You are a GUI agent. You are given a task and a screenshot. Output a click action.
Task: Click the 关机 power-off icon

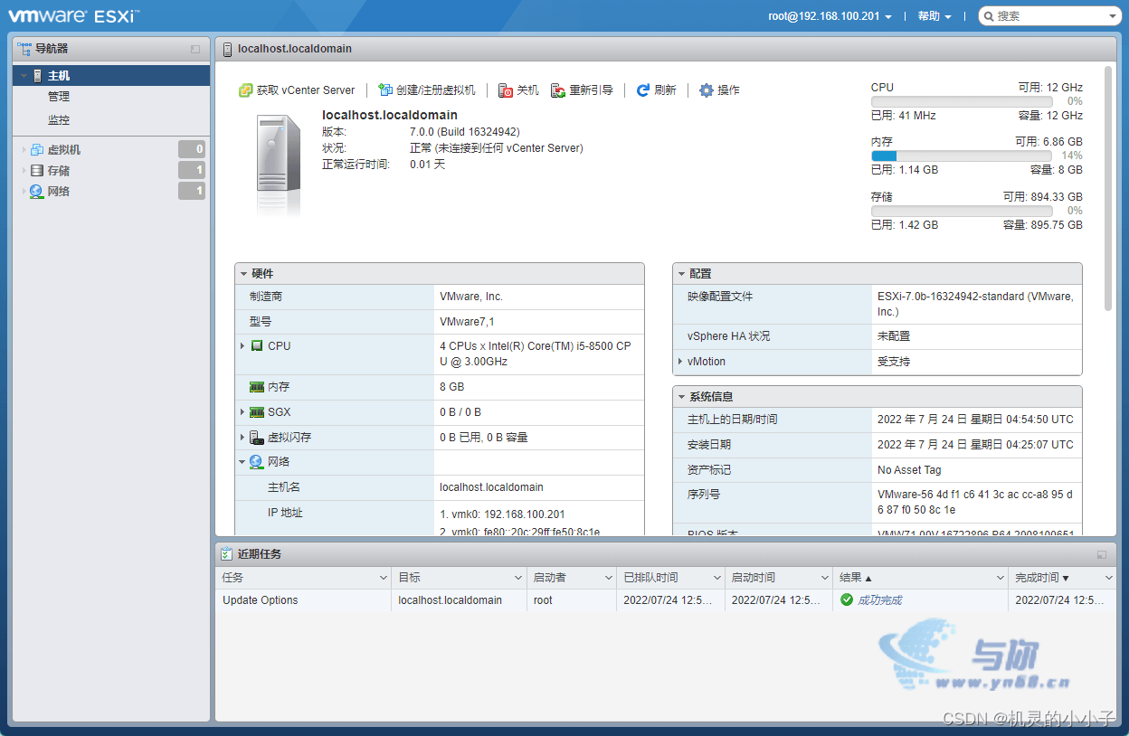click(x=506, y=90)
